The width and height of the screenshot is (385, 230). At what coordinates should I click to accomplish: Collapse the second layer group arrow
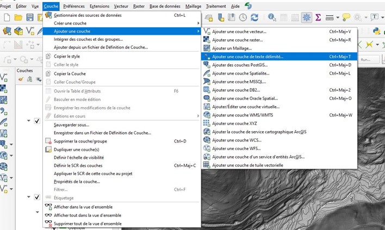tap(29, 197)
